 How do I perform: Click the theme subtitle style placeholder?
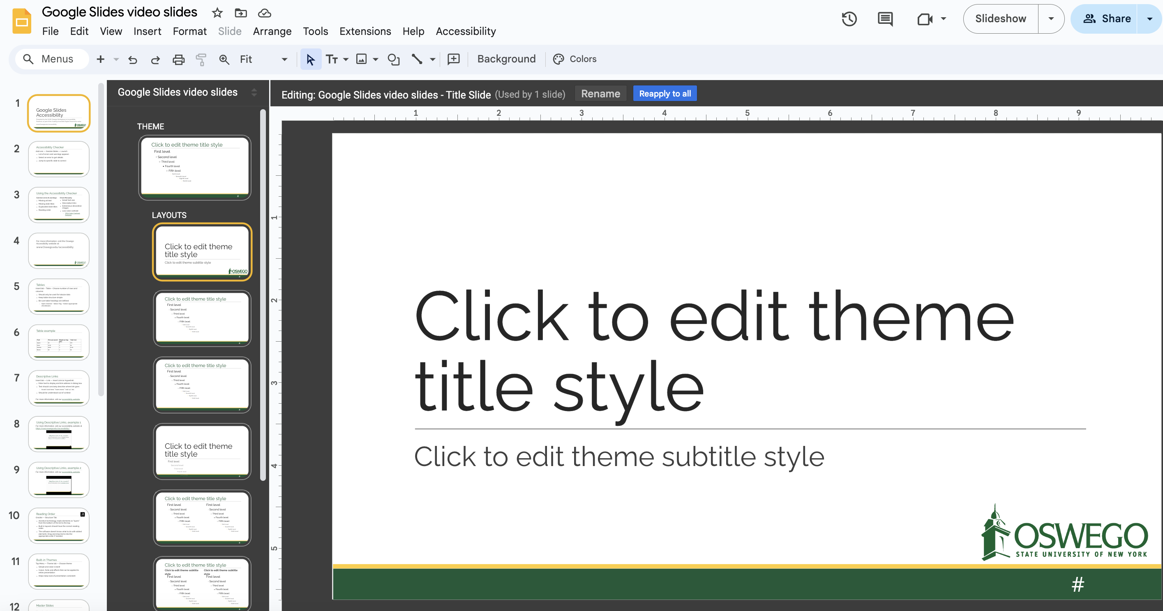pos(619,457)
